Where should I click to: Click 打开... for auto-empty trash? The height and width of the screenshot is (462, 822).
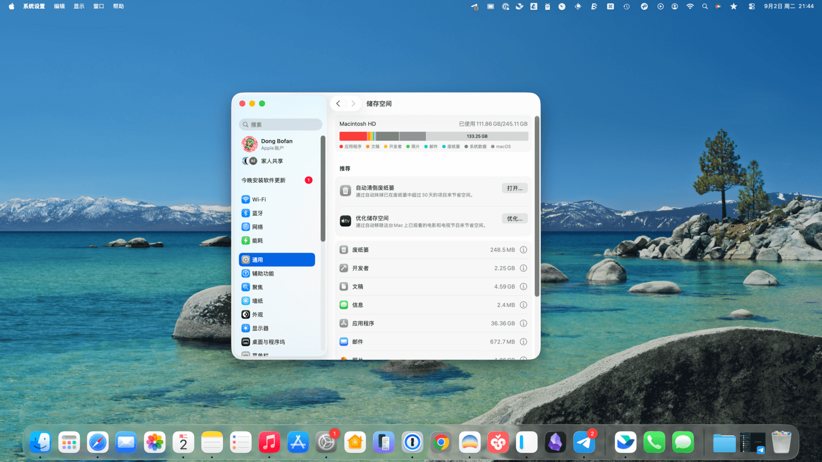pyautogui.click(x=514, y=188)
